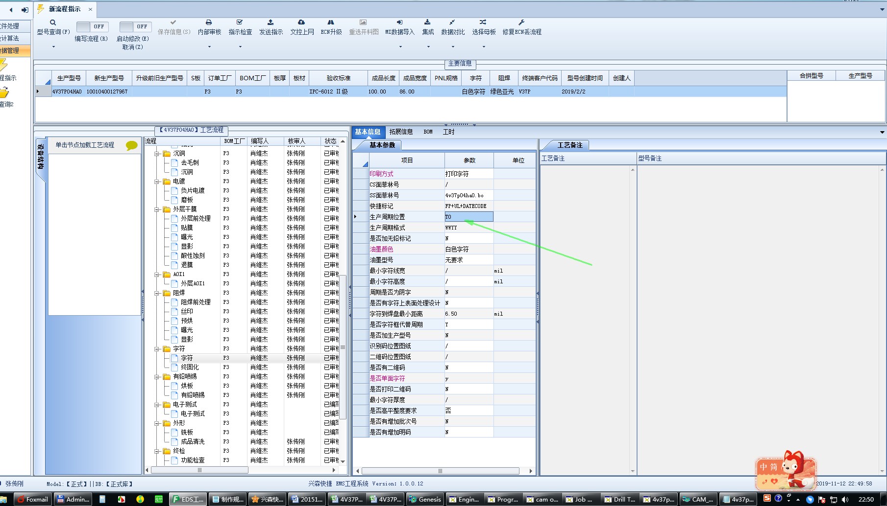Click the Sogou input method tray icon
This screenshot has width=887, height=506.
click(x=767, y=499)
